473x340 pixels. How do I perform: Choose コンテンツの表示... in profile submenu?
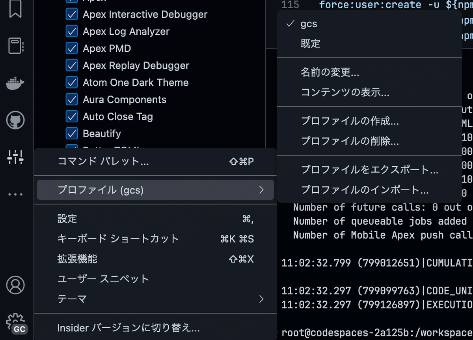(x=369, y=92)
